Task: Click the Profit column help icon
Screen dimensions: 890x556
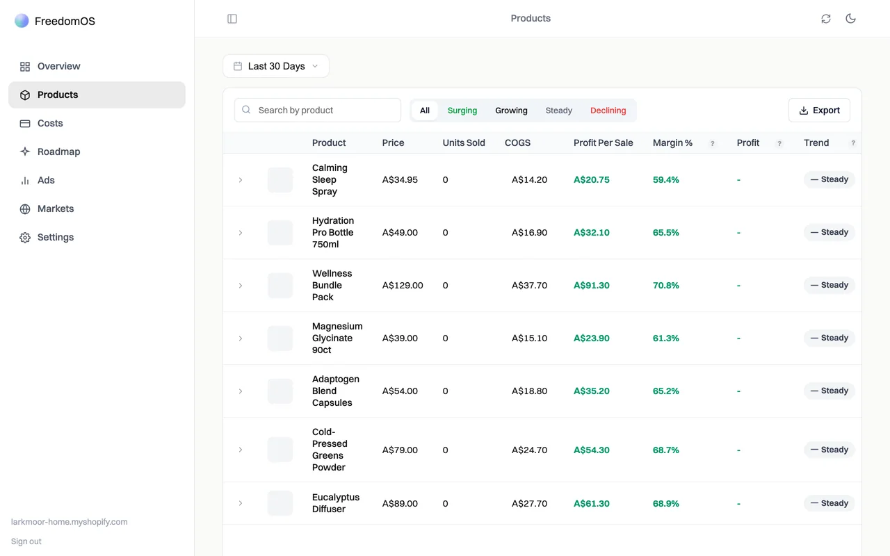Action: [779, 143]
